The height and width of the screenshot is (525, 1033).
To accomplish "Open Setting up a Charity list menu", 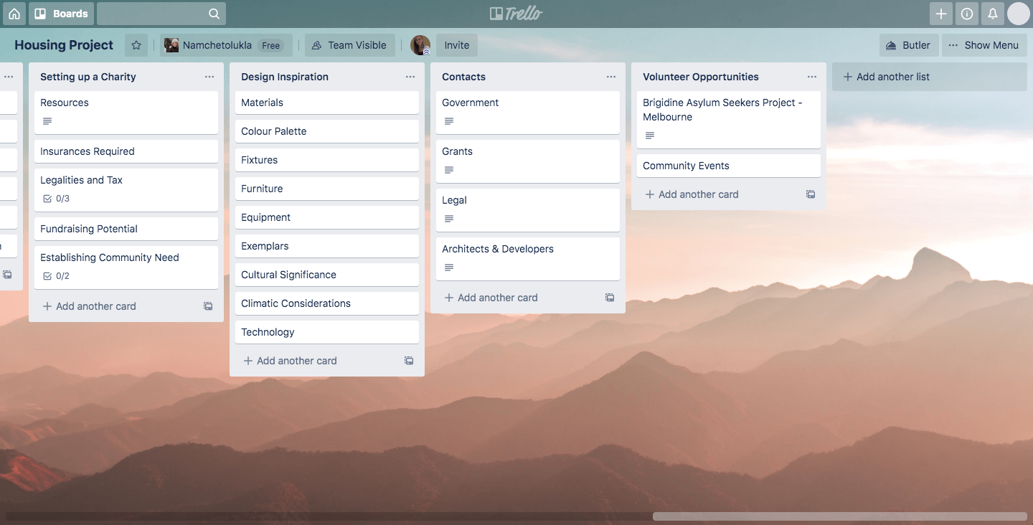I will tap(209, 77).
